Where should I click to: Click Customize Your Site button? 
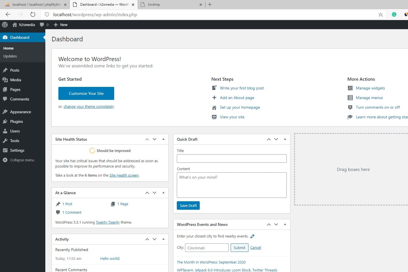click(86, 93)
